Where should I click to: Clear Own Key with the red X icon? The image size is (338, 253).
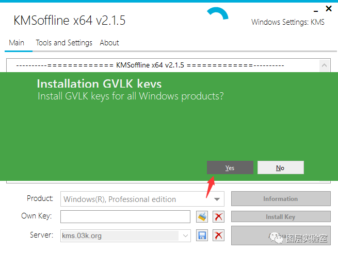click(218, 216)
